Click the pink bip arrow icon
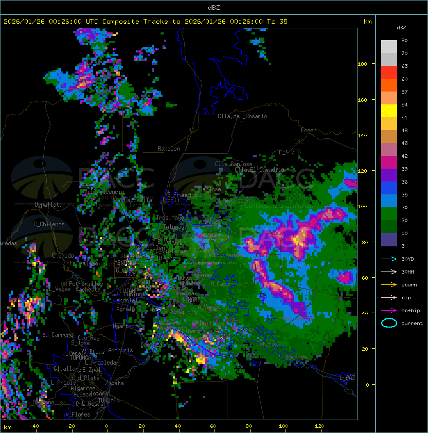Viewport: 428px width, 433px height. point(389,297)
